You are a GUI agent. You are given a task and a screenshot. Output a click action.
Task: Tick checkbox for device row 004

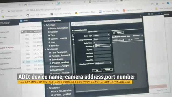23,47
